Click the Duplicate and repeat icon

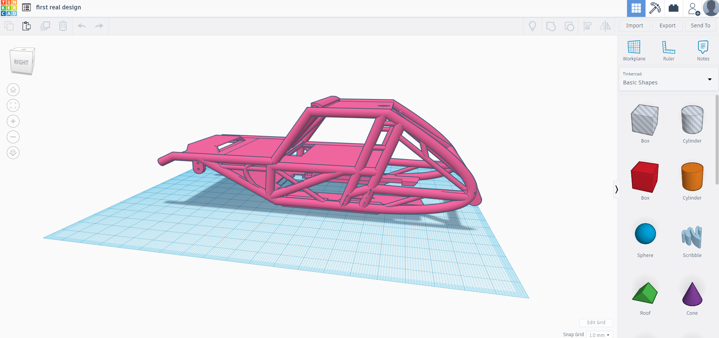coord(45,26)
